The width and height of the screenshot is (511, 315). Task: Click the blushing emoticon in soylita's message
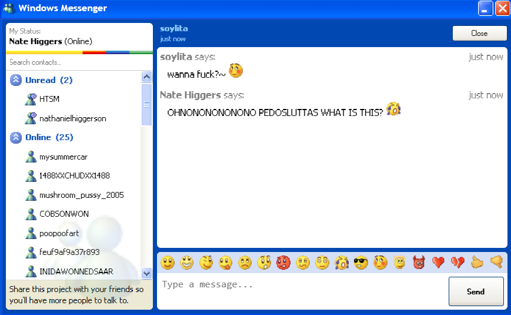click(x=236, y=71)
